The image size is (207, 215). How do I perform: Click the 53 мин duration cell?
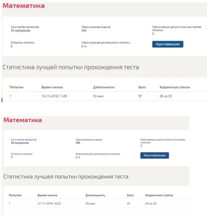point(98,96)
